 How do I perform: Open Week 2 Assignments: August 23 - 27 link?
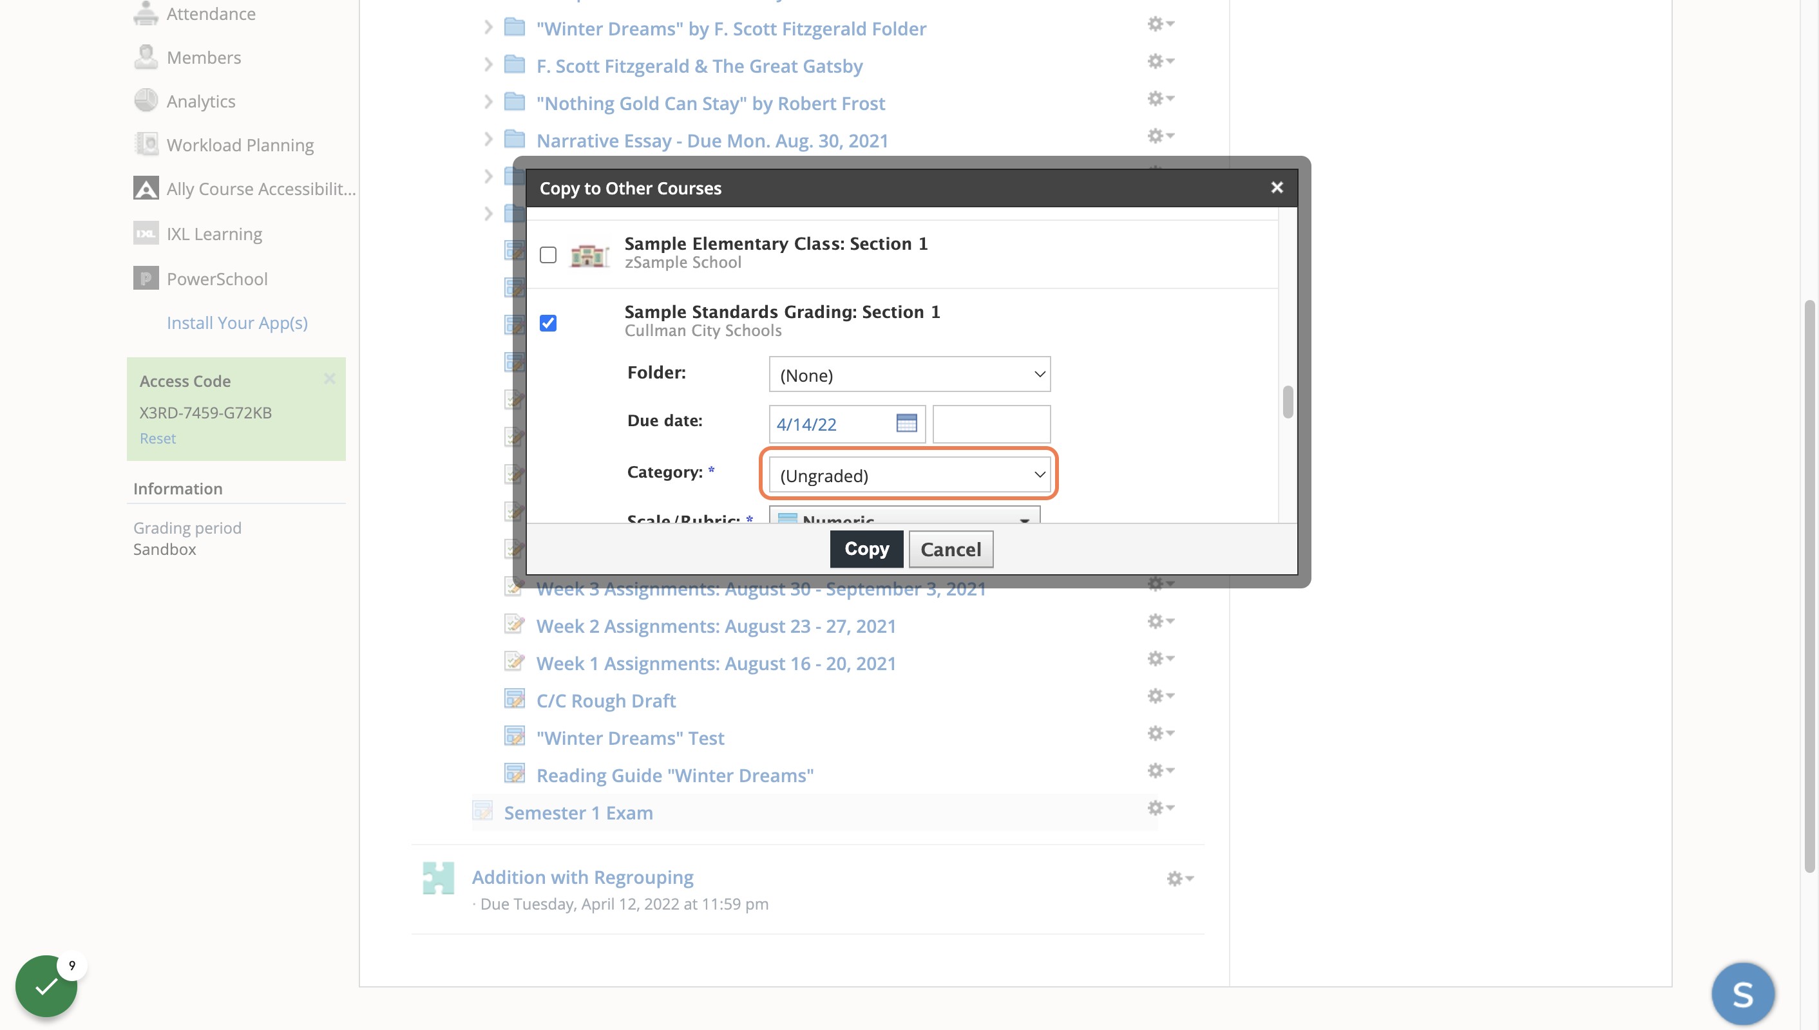coord(716,626)
